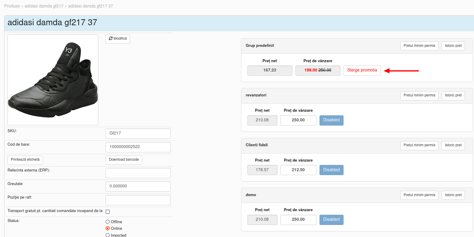Click the 'revanzatori' group heading

[256, 95]
